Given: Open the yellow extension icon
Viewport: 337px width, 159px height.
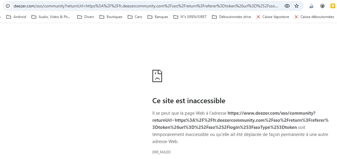Looking at the screenshot, I should pyautogui.click(x=333, y=6).
